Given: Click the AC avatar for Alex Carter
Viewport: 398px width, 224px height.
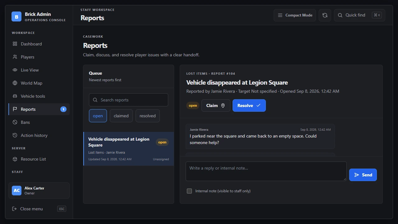Looking at the screenshot, I should click(16, 190).
